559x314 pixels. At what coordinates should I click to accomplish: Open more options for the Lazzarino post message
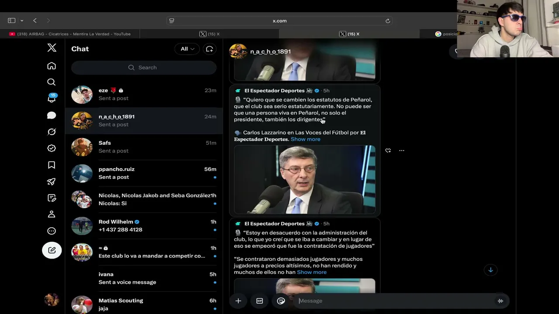(x=402, y=150)
